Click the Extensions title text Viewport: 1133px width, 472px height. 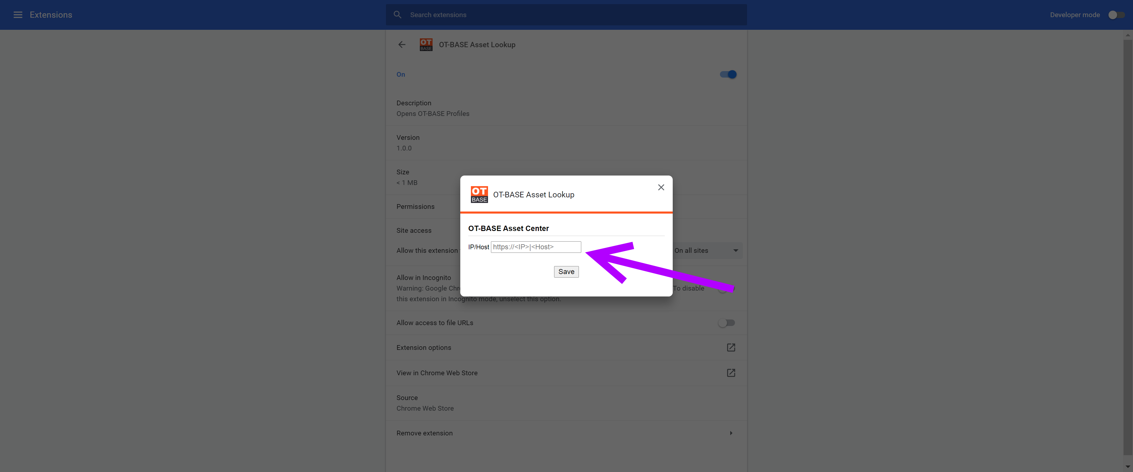click(x=51, y=15)
